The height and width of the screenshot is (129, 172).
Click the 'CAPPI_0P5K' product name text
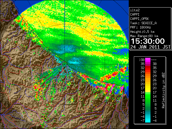coord(139,19)
